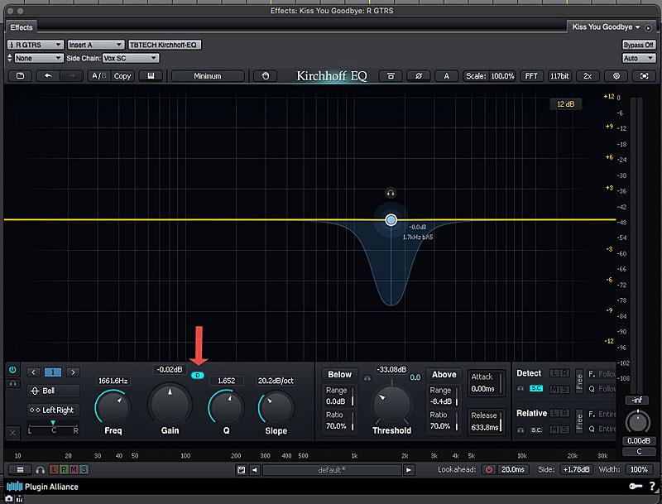This screenshot has height=504, width=662.
Task: Open the settings gear icon
Action: click(616, 76)
